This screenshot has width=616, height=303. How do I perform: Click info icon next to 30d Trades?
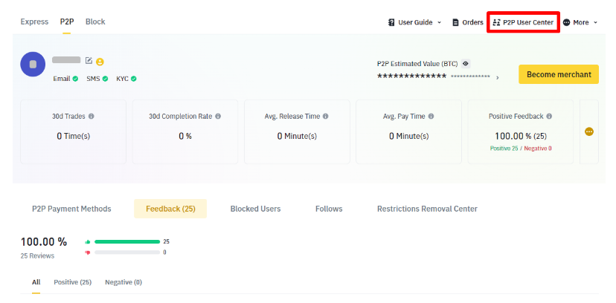click(92, 117)
